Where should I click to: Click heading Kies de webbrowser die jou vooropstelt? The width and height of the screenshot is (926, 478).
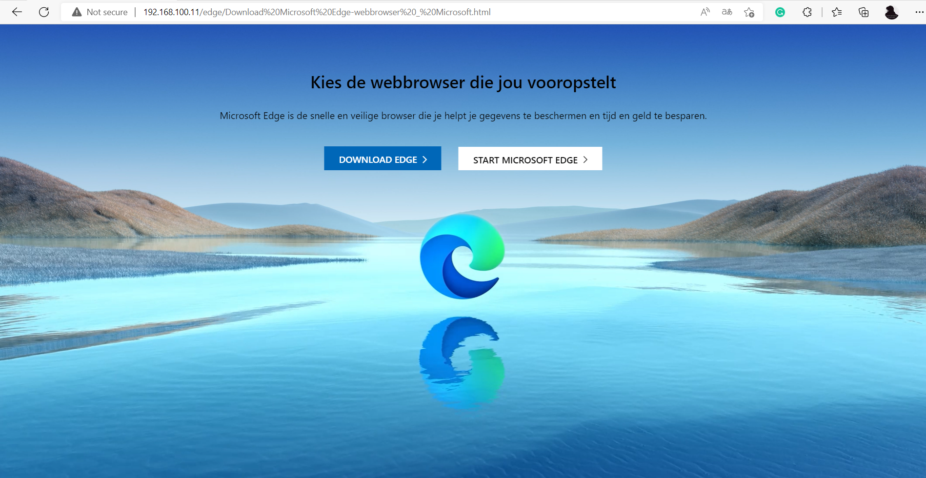click(463, 82)
